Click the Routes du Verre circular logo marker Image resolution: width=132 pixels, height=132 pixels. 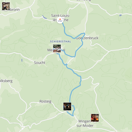click(x=60, y=20)
